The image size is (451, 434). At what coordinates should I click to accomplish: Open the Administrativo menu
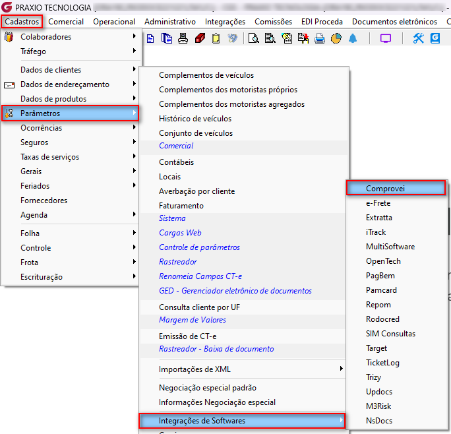tap(170, 22)
